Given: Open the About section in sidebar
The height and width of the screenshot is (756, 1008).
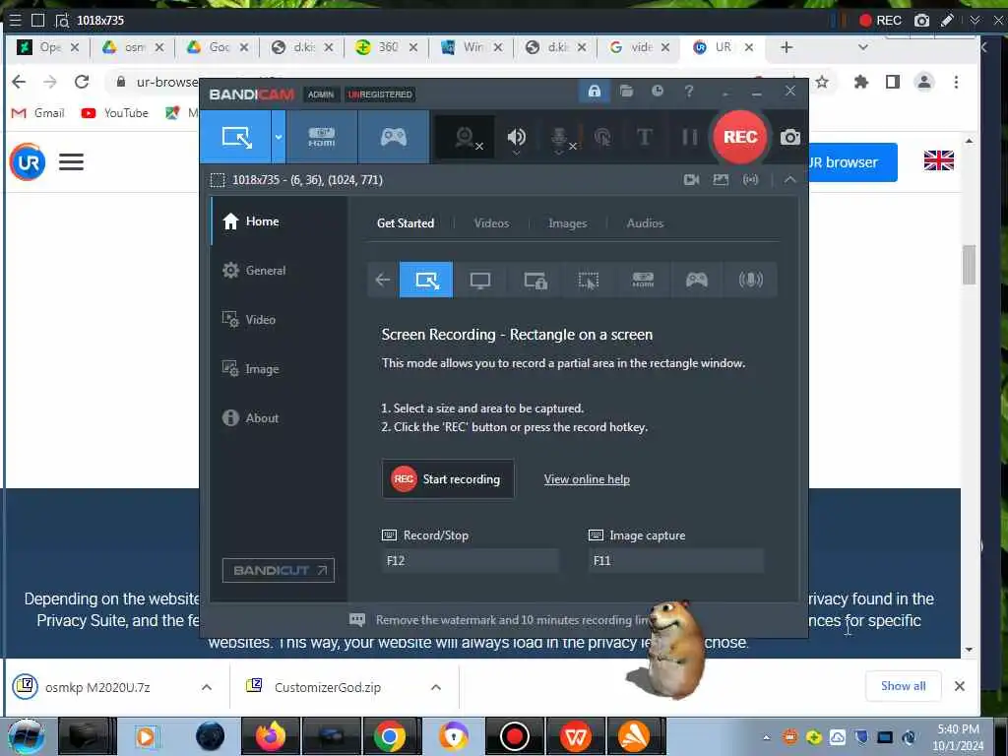Looking at the screenshot, I should (x=279, y=417).
